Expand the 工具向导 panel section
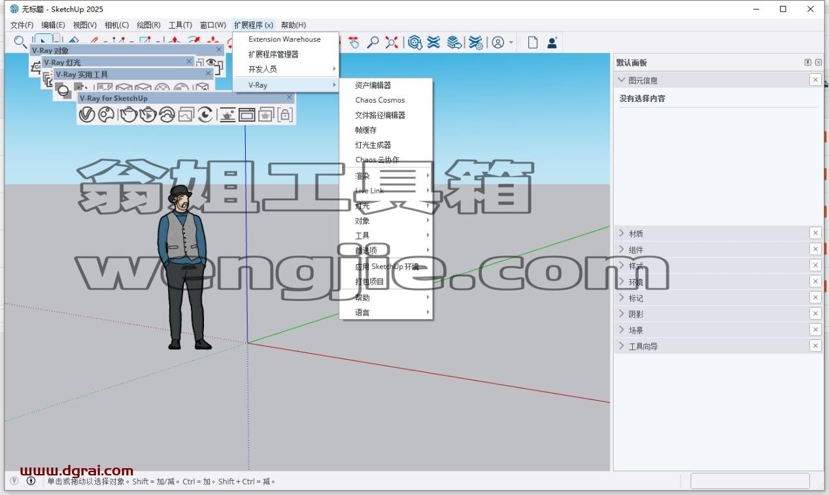This screenshot has height=495, width=829. pos(622,346)
